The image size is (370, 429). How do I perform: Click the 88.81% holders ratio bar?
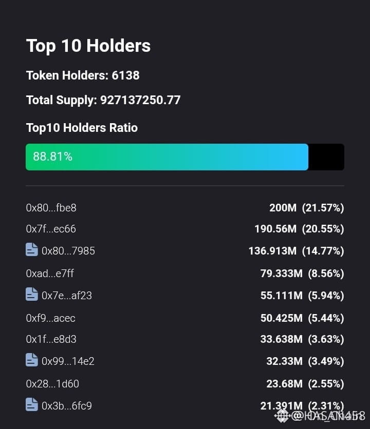185,157
